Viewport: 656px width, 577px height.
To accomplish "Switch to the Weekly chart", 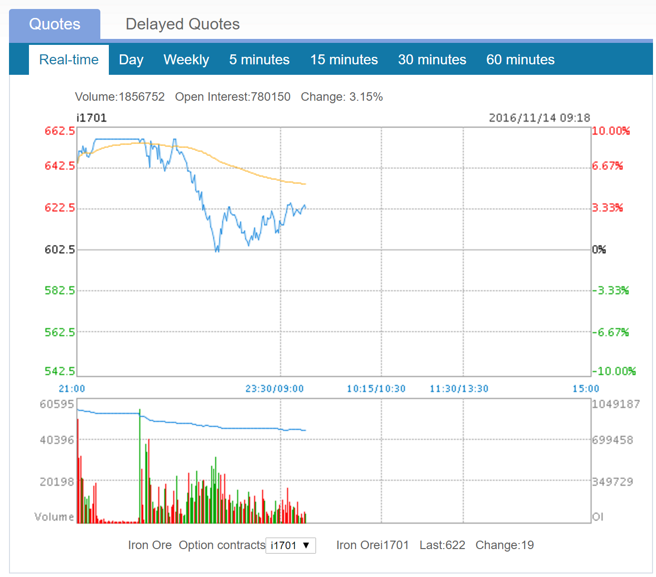I will point(186,60).
